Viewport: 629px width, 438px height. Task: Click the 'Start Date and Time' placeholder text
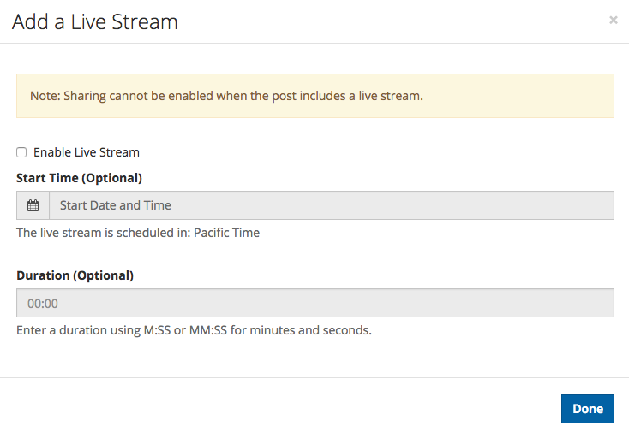[116, 205]
